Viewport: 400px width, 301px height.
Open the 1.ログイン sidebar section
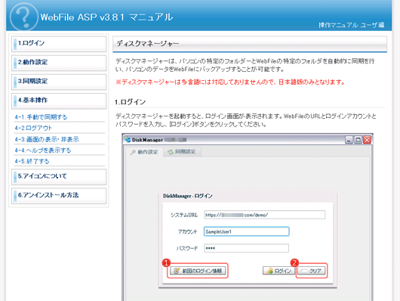point(59,43)
